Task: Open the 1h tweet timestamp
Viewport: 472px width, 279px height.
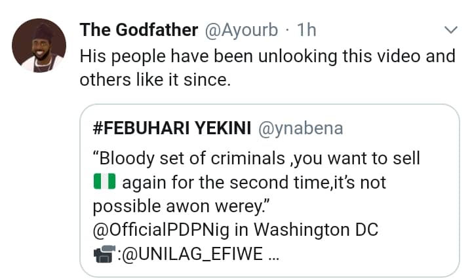Action: tap(307, 30)
